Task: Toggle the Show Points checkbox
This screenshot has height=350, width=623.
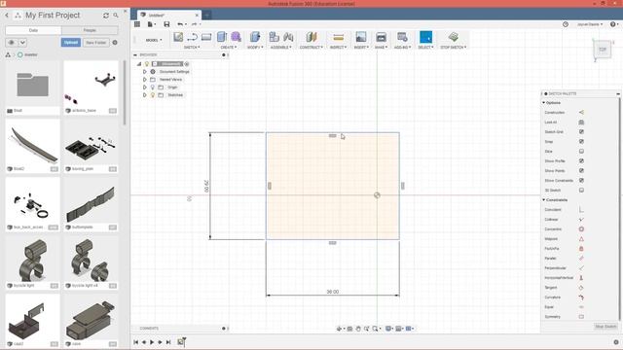Action: (x=581, y=171)
